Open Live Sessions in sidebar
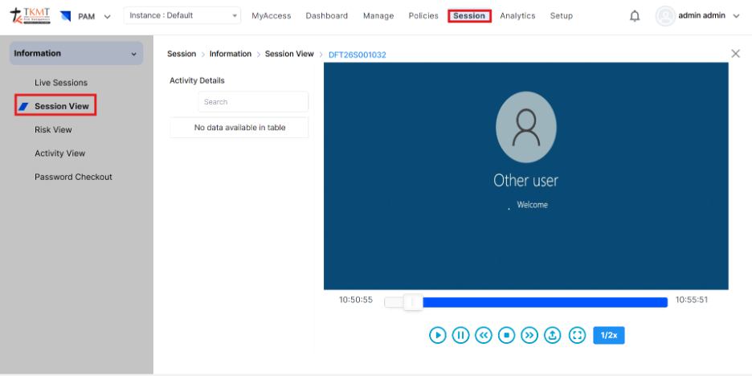The image size is (752, 376). point(61,83)
